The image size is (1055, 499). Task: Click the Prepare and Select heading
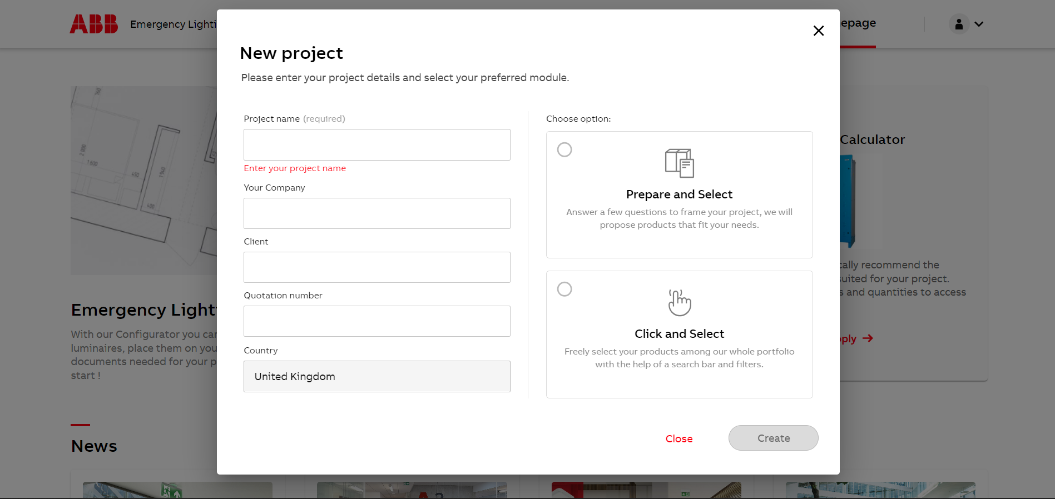click(679, 194)
